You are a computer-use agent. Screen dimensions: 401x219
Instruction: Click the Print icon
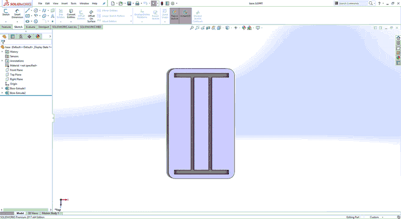pos(137,3)
